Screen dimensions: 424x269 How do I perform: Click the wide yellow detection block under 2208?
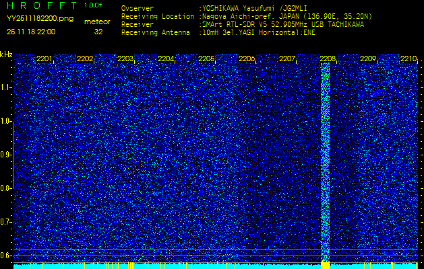(326, 265)
